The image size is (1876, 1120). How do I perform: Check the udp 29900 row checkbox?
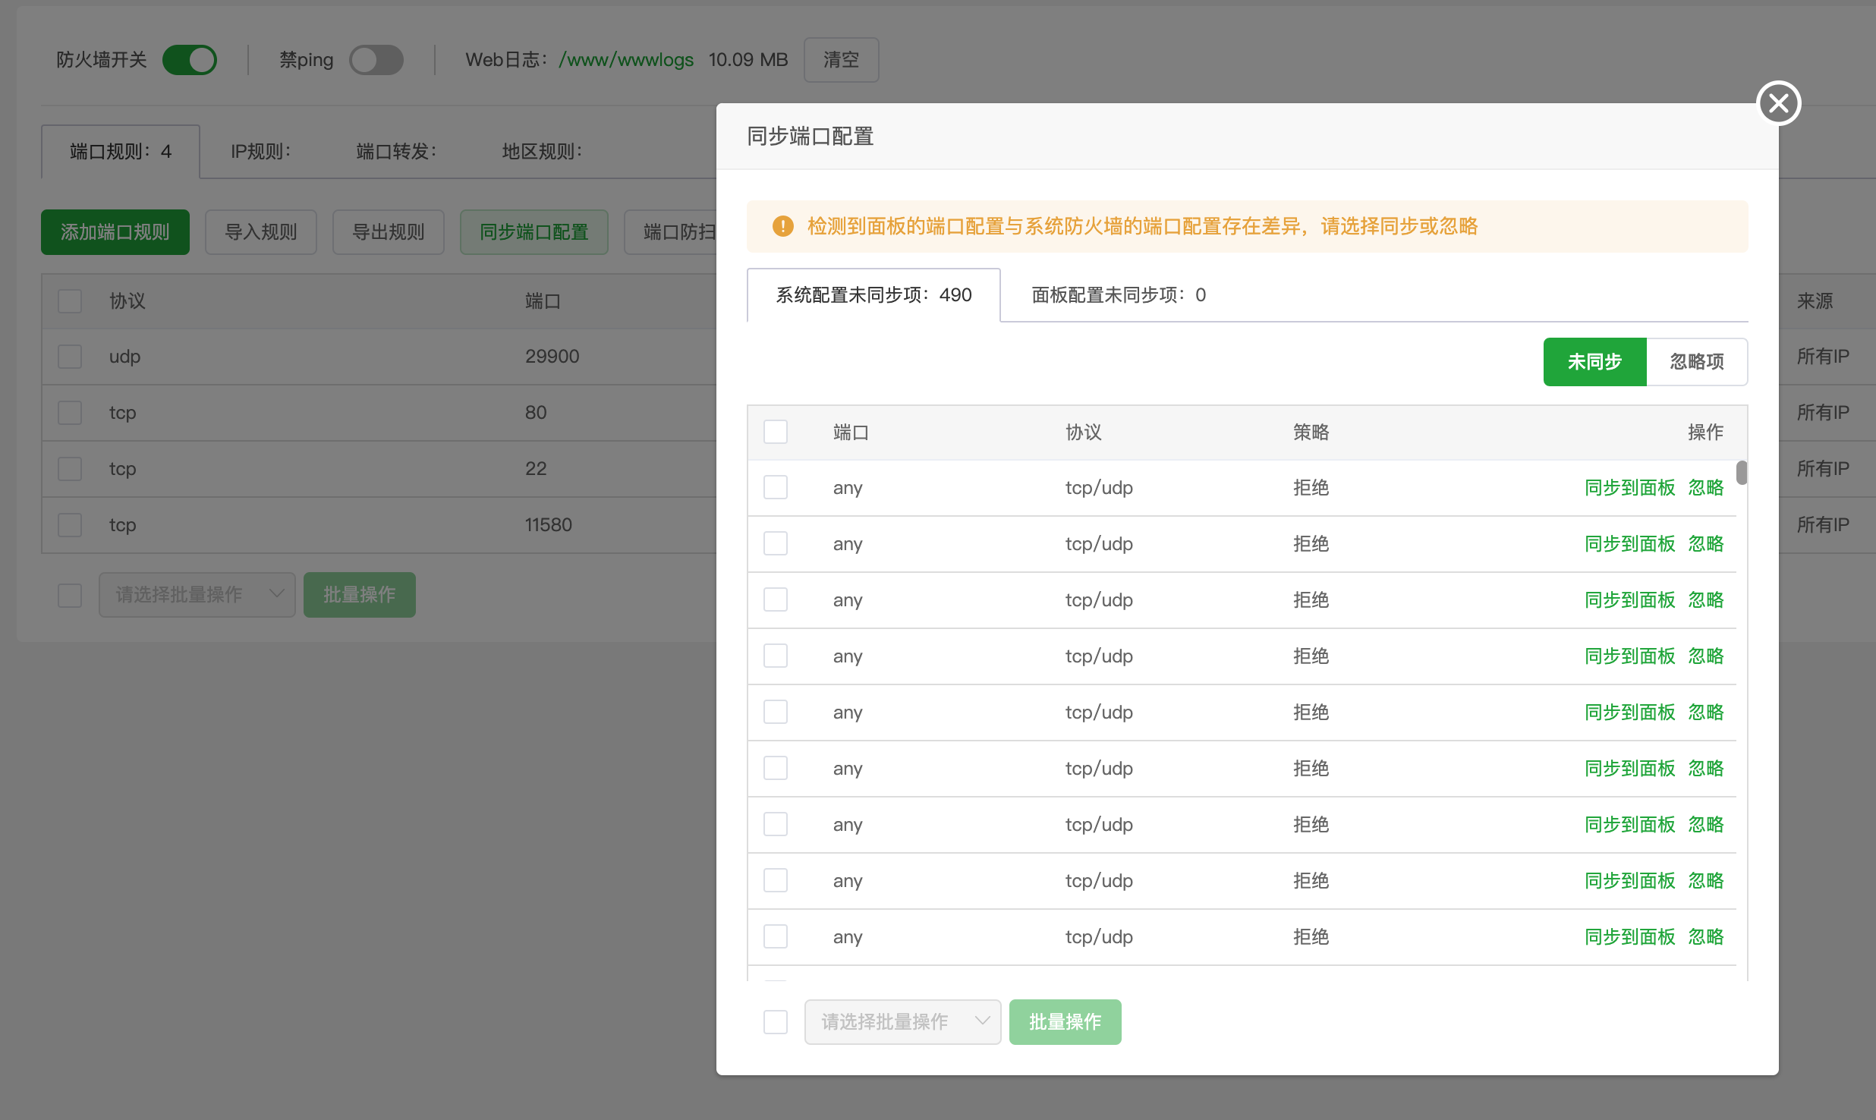[70, 356]
